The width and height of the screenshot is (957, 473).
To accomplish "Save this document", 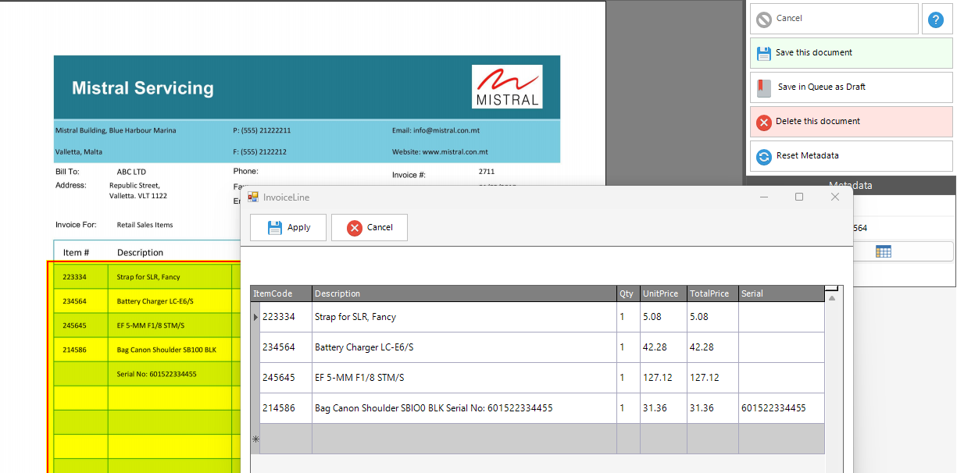I will [x=851, y=53].
